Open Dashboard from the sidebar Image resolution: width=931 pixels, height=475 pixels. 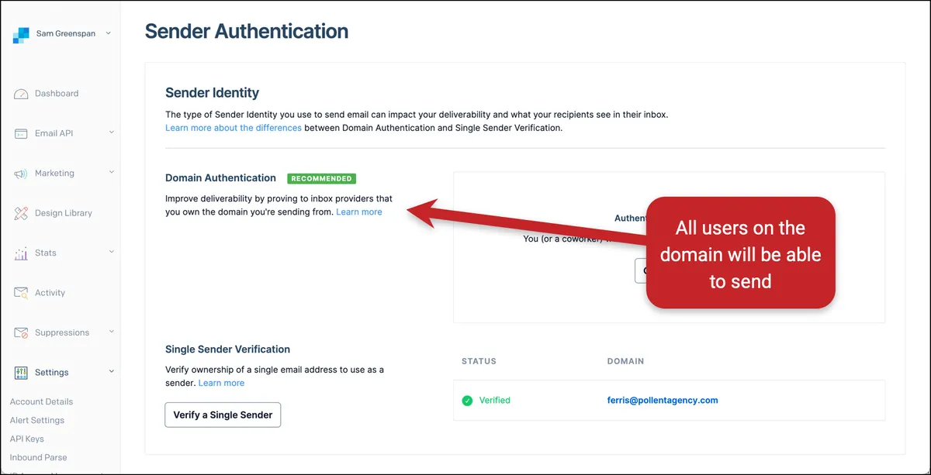click(x=57, y=94)
